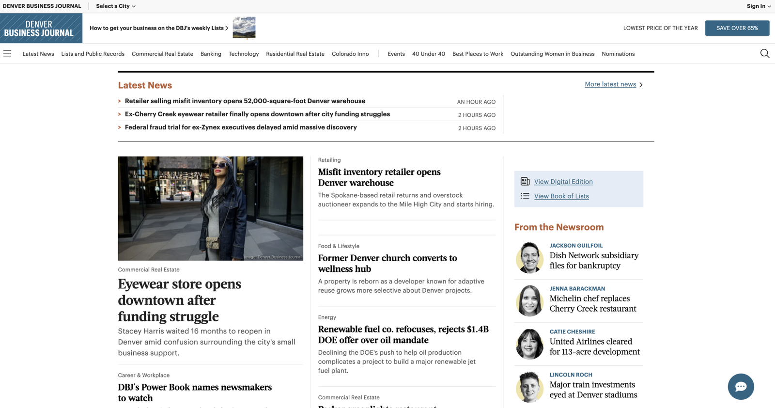Click the Denver Business Journal logo
The width and height of the screenshot is (775, 408).
pyautogui.click(x=41, y=28)
